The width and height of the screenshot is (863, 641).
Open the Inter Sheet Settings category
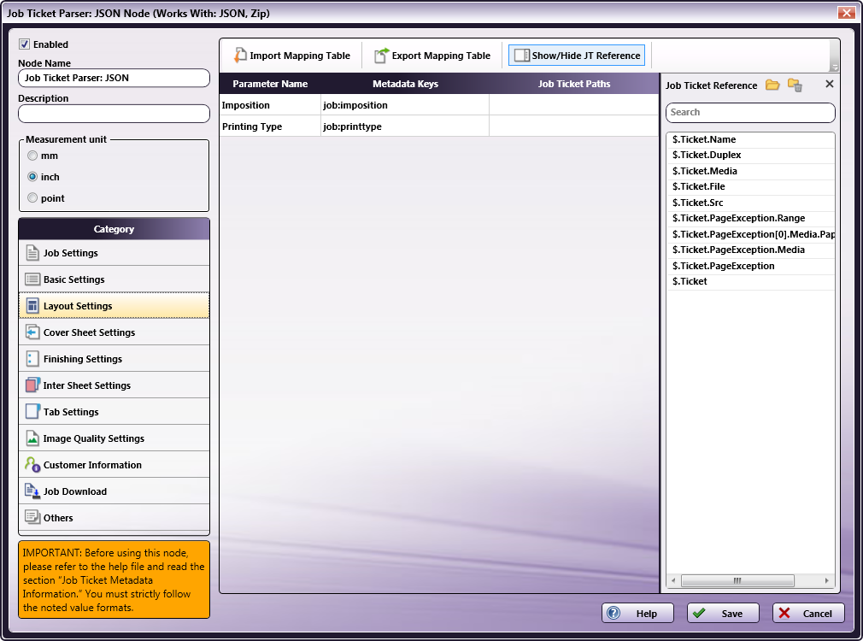point(114,385)
